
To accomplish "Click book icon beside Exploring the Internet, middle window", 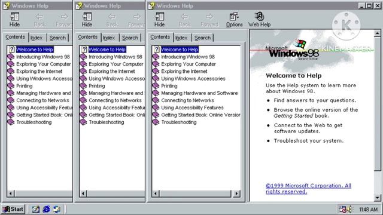I will tap(83, 71).
